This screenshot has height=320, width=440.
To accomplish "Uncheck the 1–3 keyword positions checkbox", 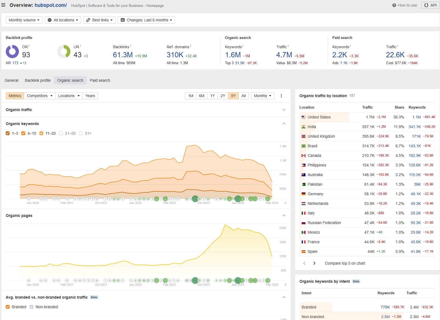I will pos(8,133).
